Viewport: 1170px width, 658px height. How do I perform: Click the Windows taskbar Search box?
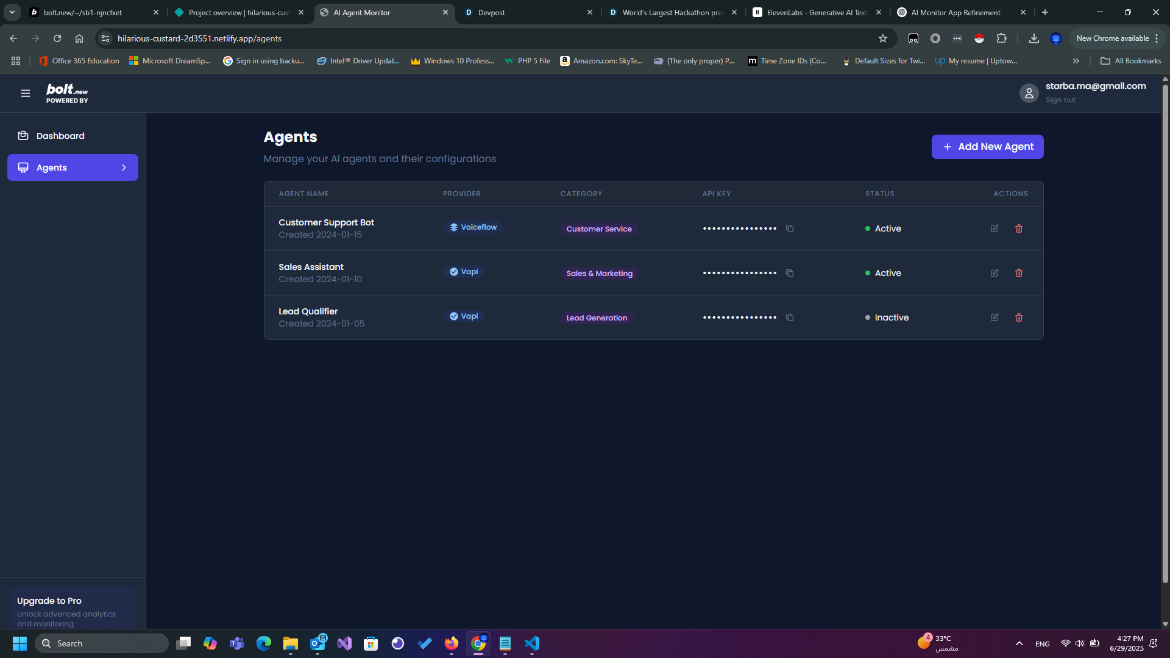(x=102, y=643)
